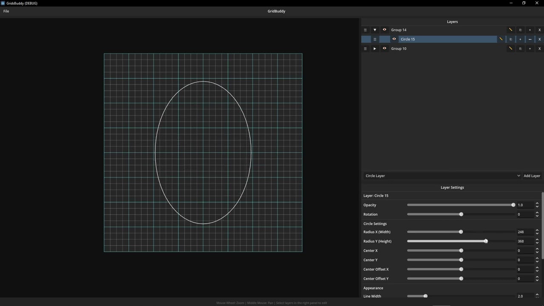Click the Radius Y (Height) stepper arrows
The image size is (544, 306).
point(537,241)
